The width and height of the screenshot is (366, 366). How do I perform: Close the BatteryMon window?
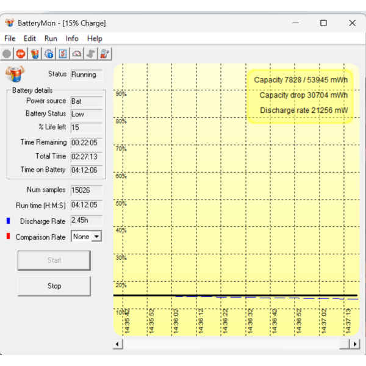[352, 23]
